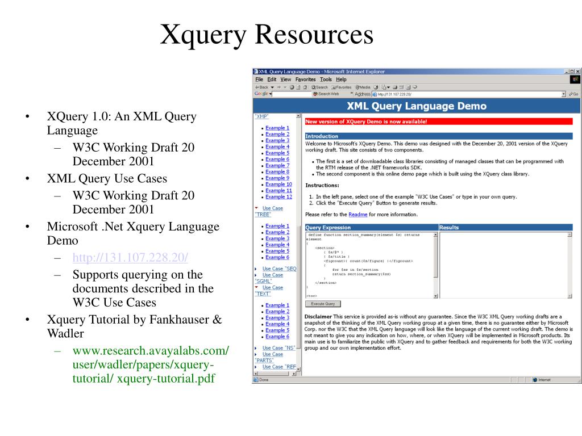
Task: Click the Refresh page icon
Action: [298, 87]
